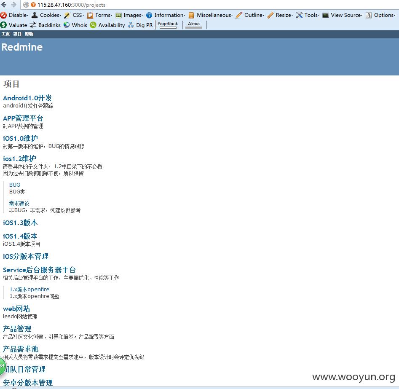
Task: Open the 产品管理 project
Action: (17, 329)
